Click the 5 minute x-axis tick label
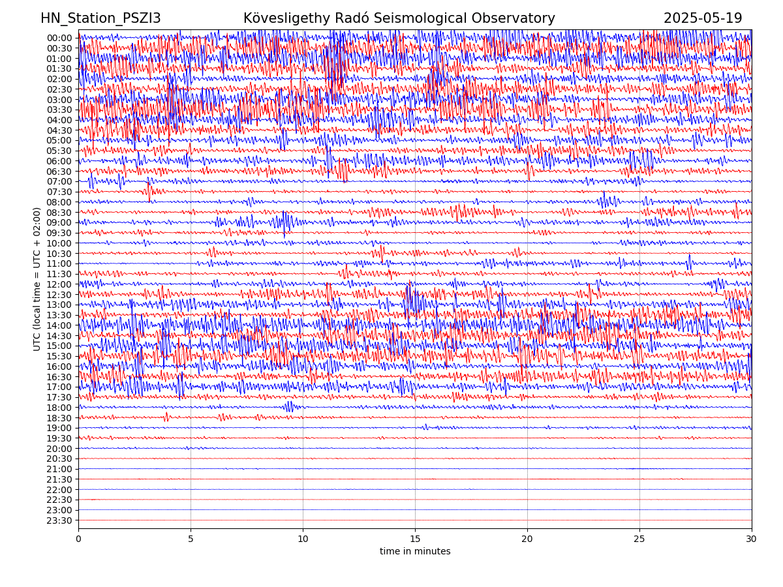This screenshot has height=587, width=783. (191, 539)
